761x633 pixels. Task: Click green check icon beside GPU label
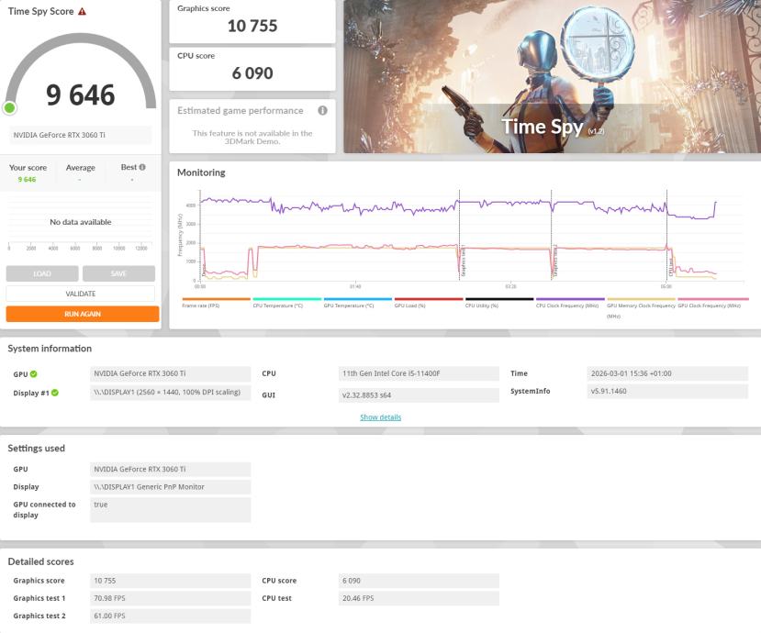(x=33, y=374)
